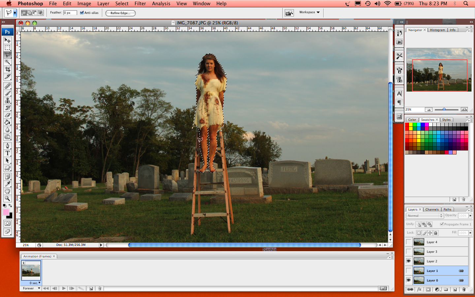The height and width of the screenshot is (297, 475).
Task: Select the Custom Shape tool
Action: 7,168
